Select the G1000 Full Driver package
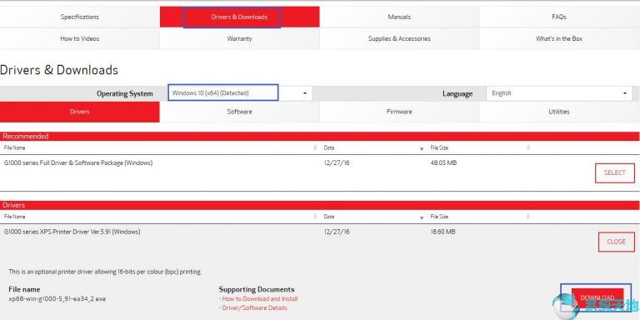 pyautogui.click(x=615, y=173)
